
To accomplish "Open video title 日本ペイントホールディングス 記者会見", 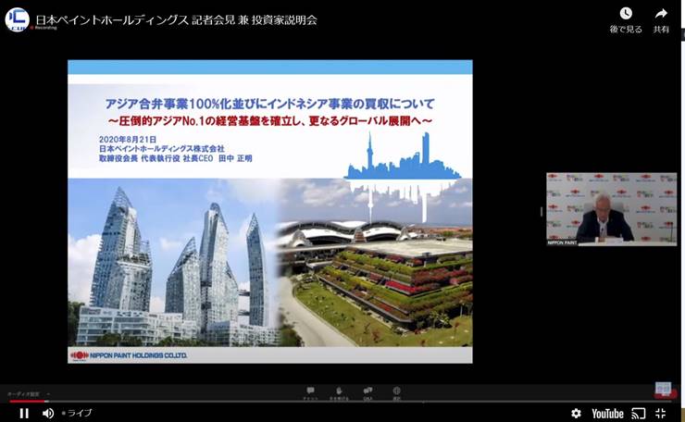I will pos(176,20).
